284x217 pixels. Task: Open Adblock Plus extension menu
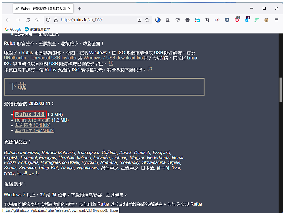(237, 19)
